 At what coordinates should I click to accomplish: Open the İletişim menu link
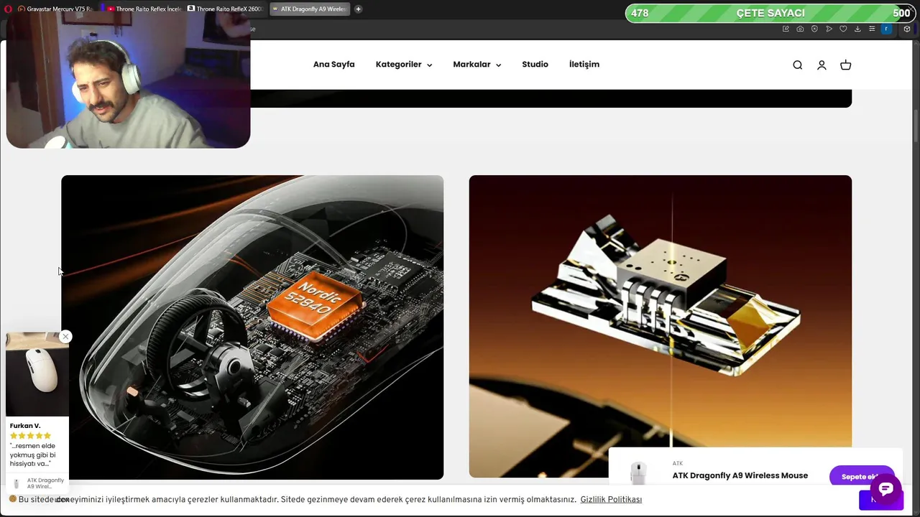[x=584, y=65]
